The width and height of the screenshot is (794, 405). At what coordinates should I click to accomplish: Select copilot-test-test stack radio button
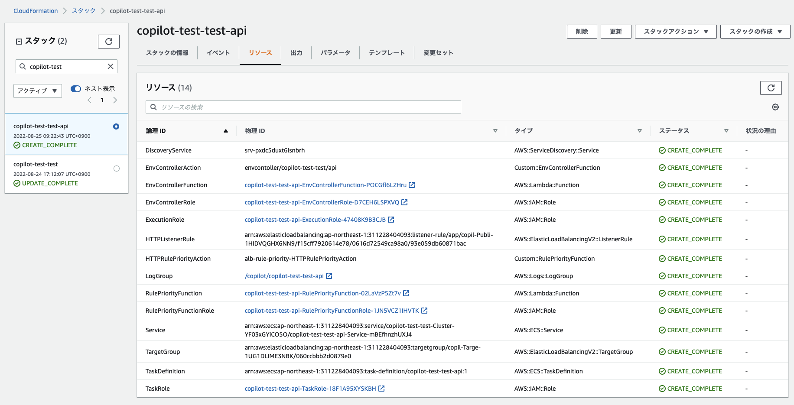[117, 168]
